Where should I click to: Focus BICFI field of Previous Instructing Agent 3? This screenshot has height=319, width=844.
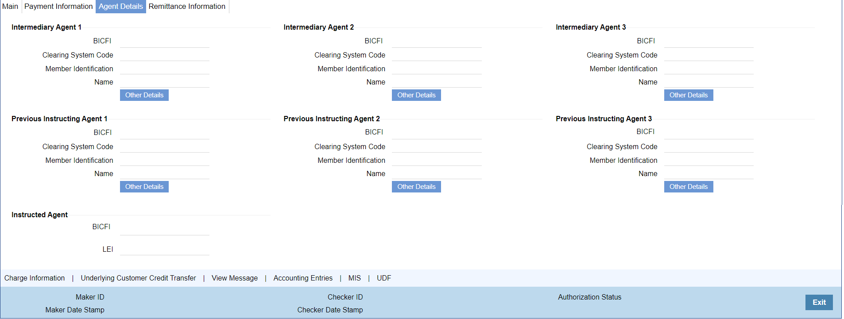coord(709,133)
